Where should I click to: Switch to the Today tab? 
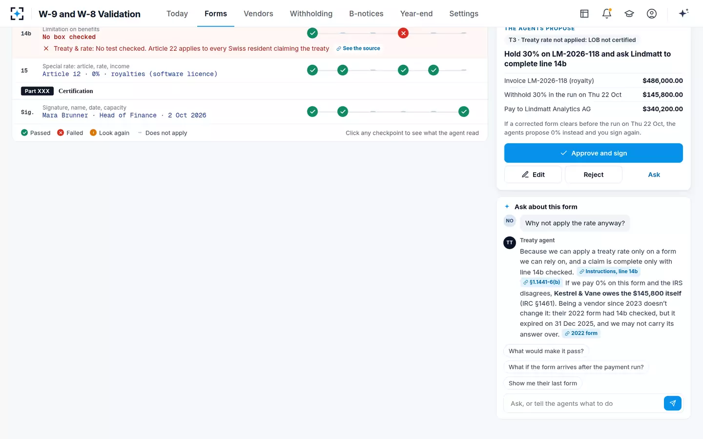point(177,14)
